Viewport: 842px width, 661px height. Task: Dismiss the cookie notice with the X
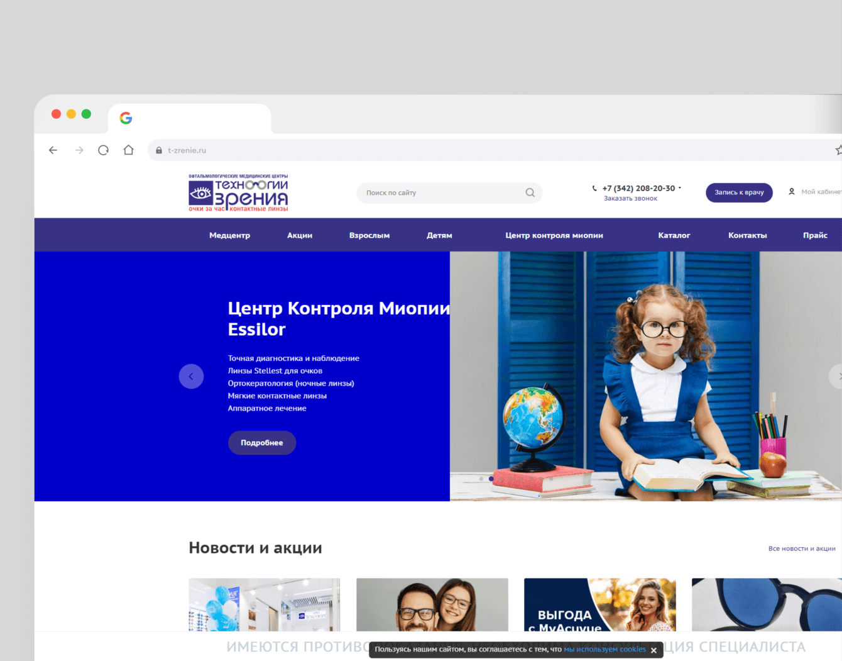(x=653, y=650)
